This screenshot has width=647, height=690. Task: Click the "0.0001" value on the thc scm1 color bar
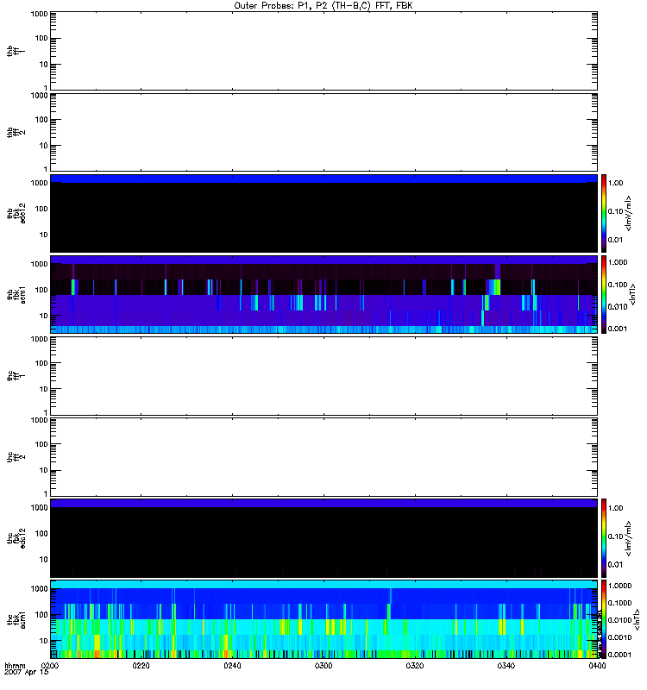(x=619, y=655)
